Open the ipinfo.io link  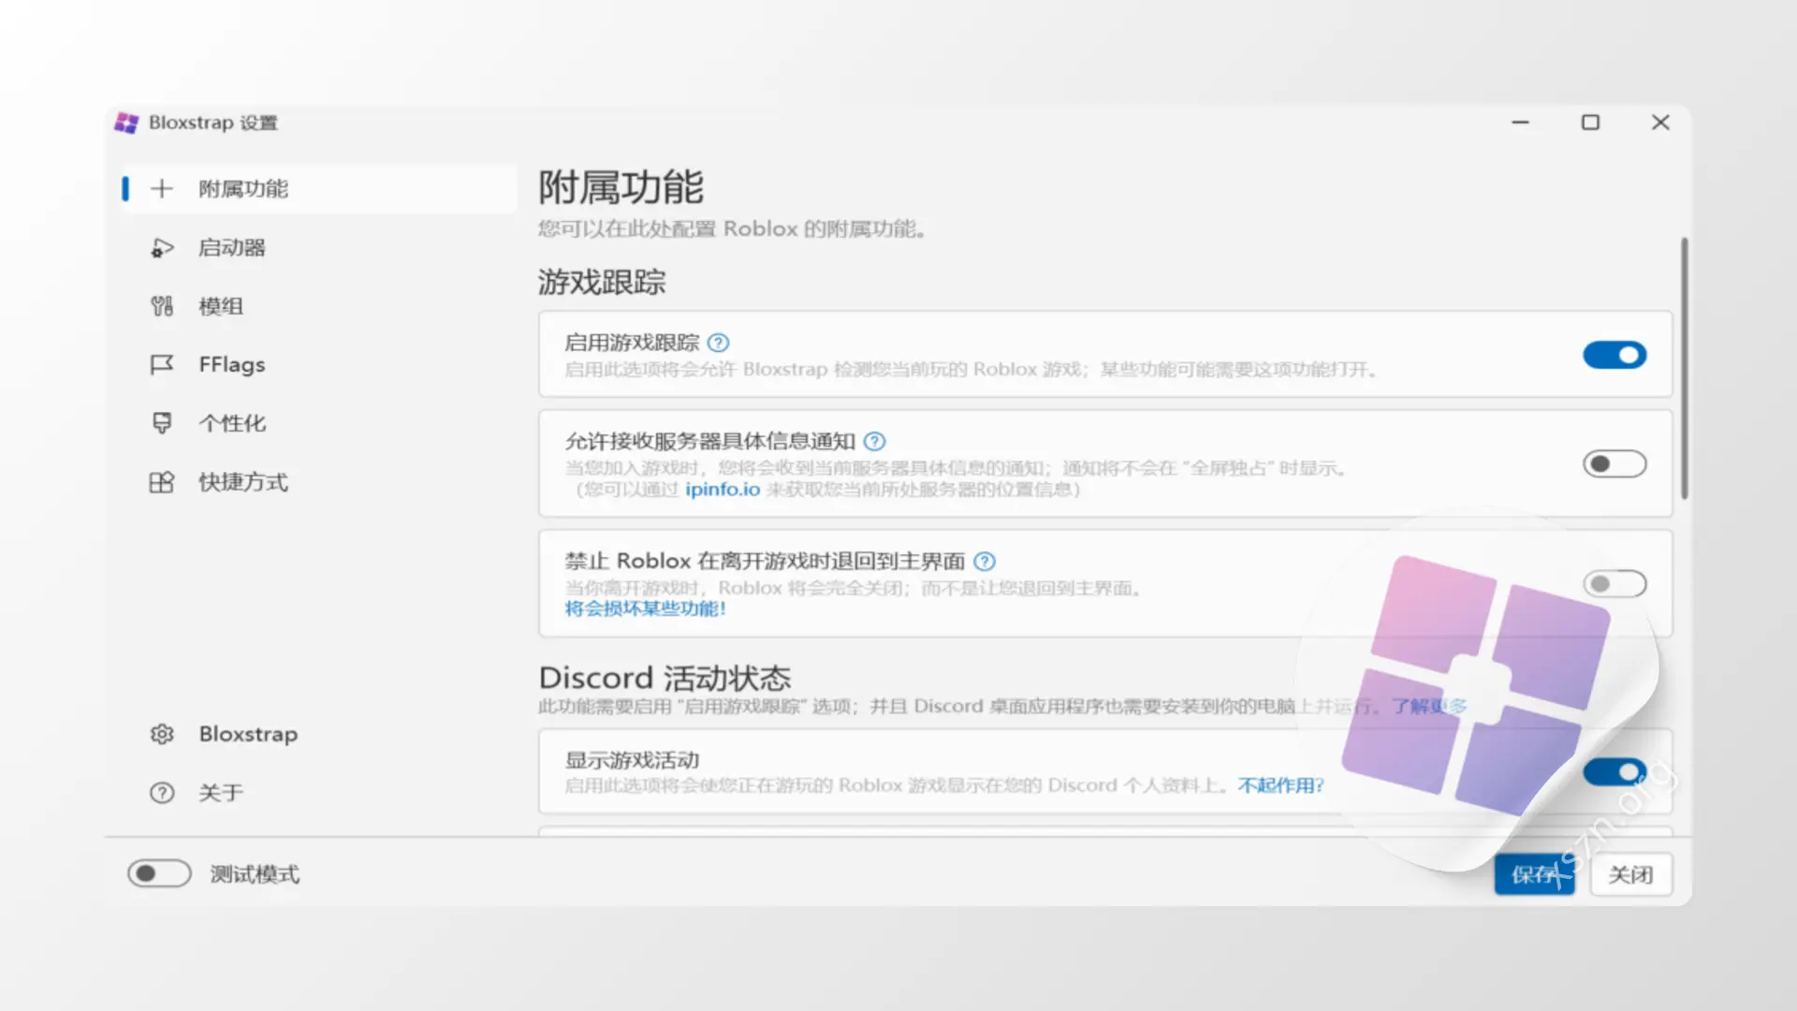point(723,489)
